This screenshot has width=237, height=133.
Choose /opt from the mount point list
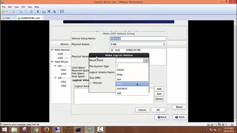(132, 93)
